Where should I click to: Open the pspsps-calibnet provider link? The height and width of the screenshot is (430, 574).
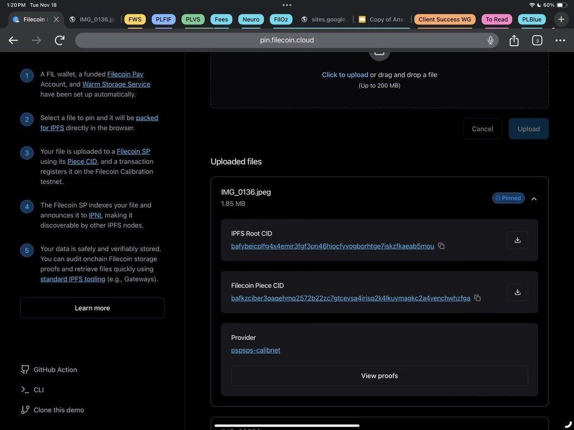click(255, 351)
